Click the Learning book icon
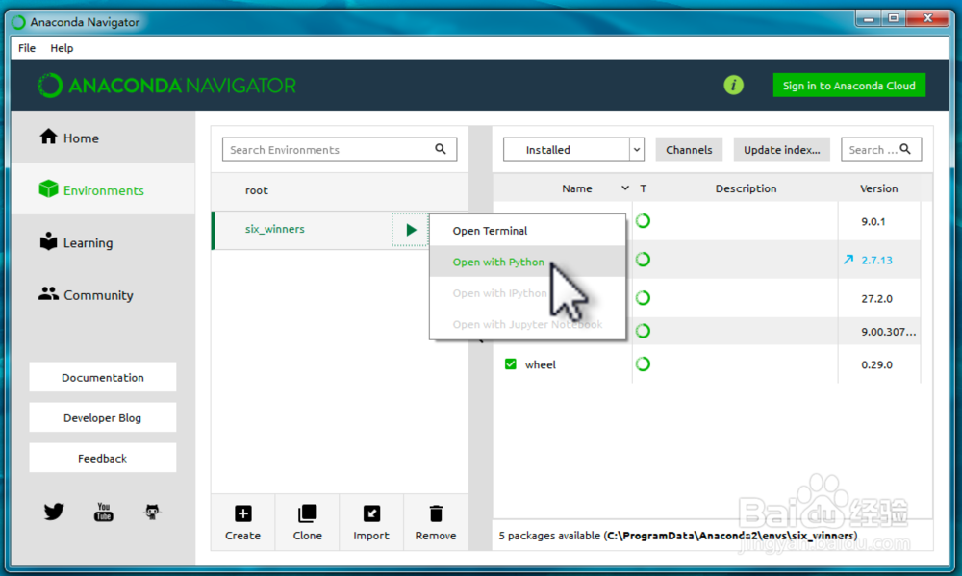The width and height of the screenshot is (962, 576). [x=48, y=241]
